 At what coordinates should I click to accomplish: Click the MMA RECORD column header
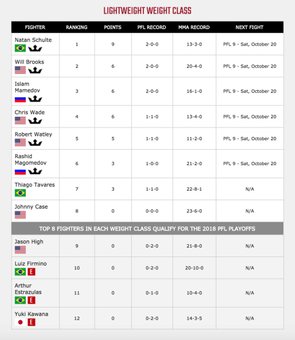pos(194,27)
